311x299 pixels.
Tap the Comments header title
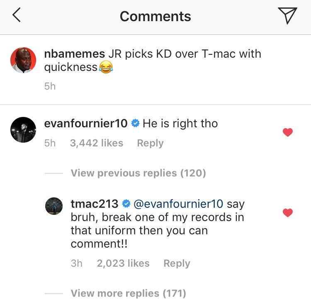point(155,16)
